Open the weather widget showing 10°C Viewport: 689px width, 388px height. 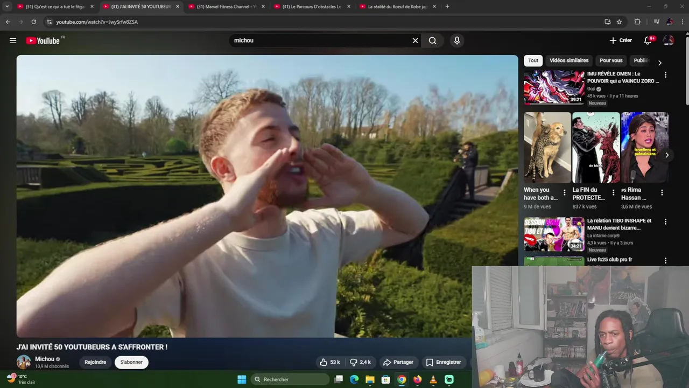pyautogui.click(x=20, y=379)
